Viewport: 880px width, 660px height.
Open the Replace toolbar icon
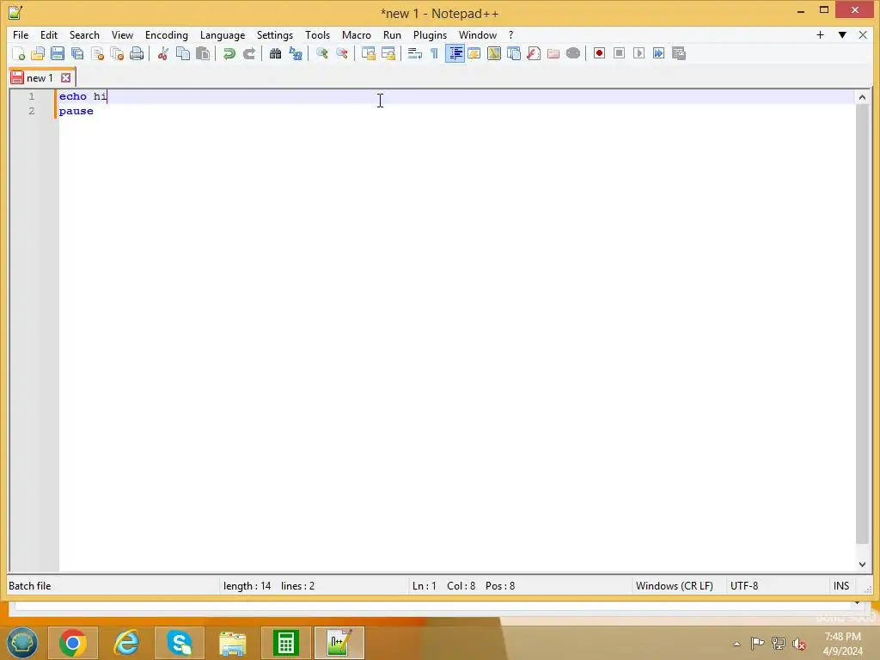296,53
